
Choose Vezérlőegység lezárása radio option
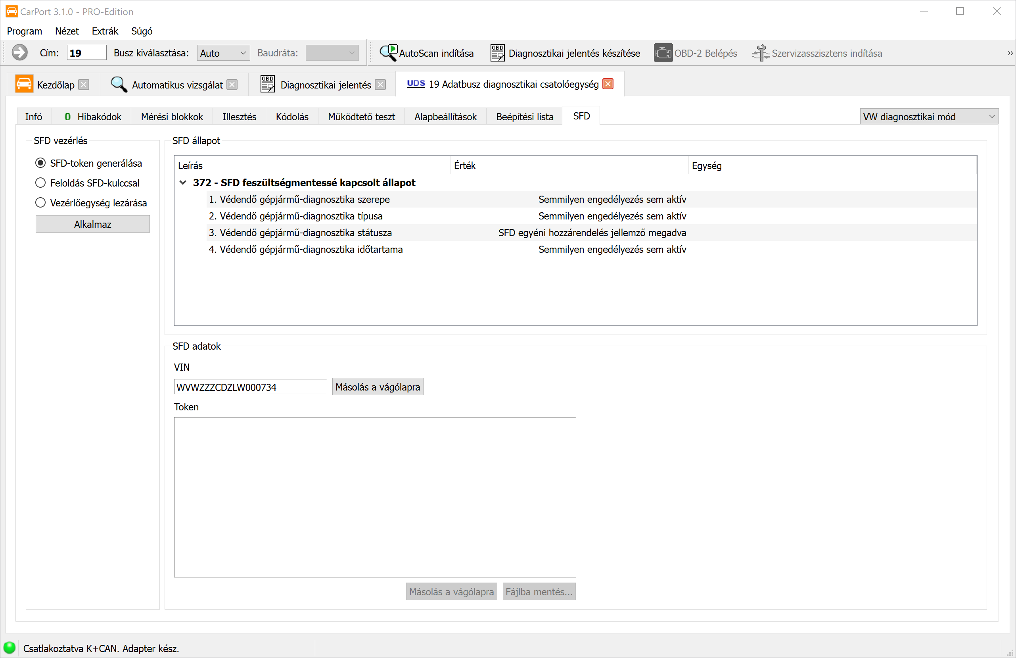[40, 202]
